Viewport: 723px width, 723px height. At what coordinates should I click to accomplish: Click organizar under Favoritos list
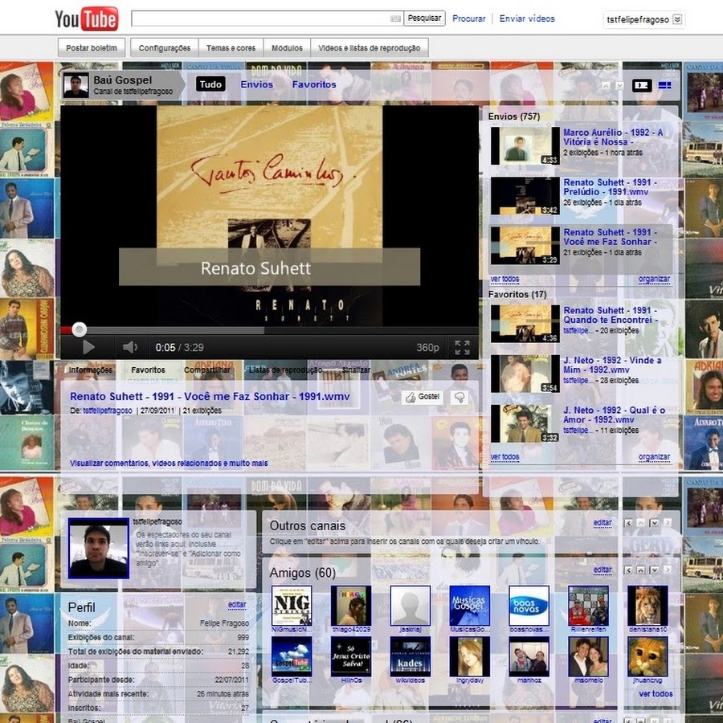click(x=654, y=456)
